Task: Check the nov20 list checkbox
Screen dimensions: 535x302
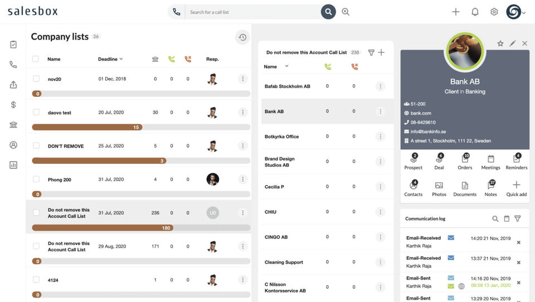Action: (x=36, y=79)
